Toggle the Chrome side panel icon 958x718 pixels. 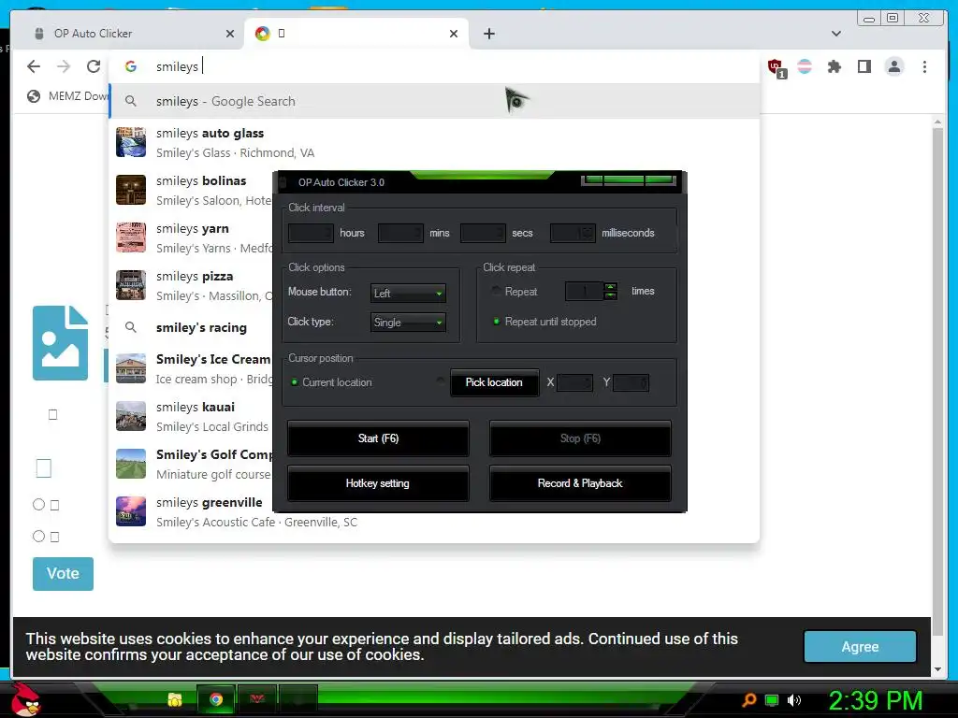(x=864, y=66)
